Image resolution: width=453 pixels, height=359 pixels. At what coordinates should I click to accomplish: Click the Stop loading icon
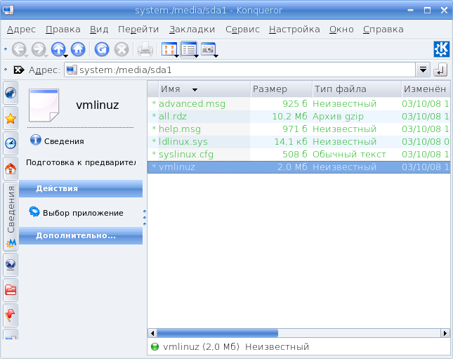pyautogui.click(x=122, y=49)
